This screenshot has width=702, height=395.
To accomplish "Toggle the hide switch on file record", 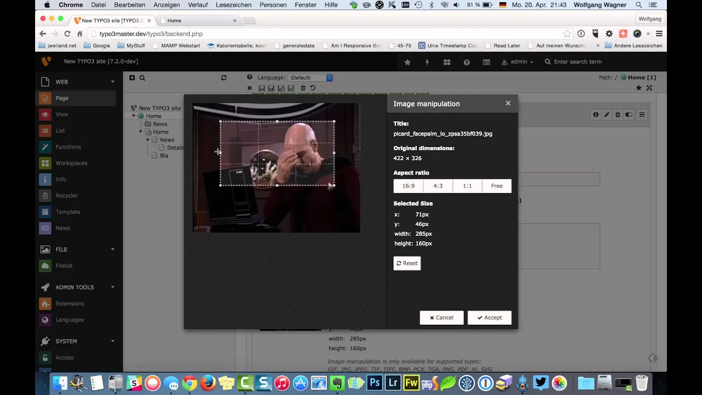I will tap(629, 115).
